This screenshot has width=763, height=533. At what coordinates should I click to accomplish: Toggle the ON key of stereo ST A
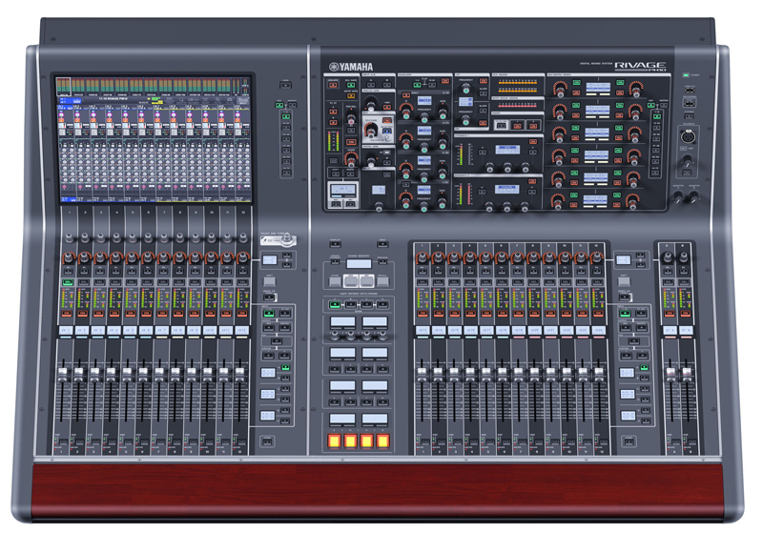pos(670,314)
